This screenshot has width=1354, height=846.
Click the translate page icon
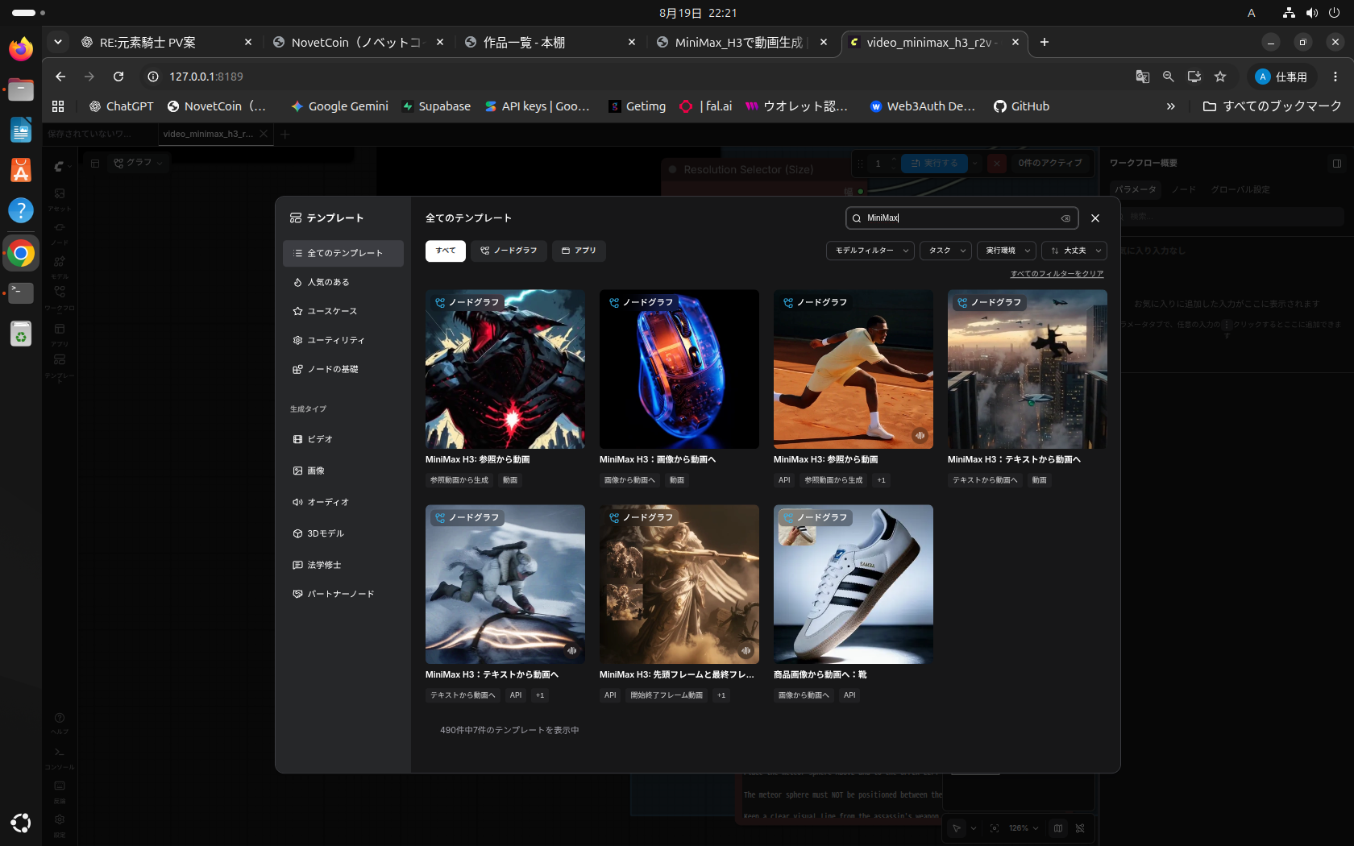[1142, 77]
